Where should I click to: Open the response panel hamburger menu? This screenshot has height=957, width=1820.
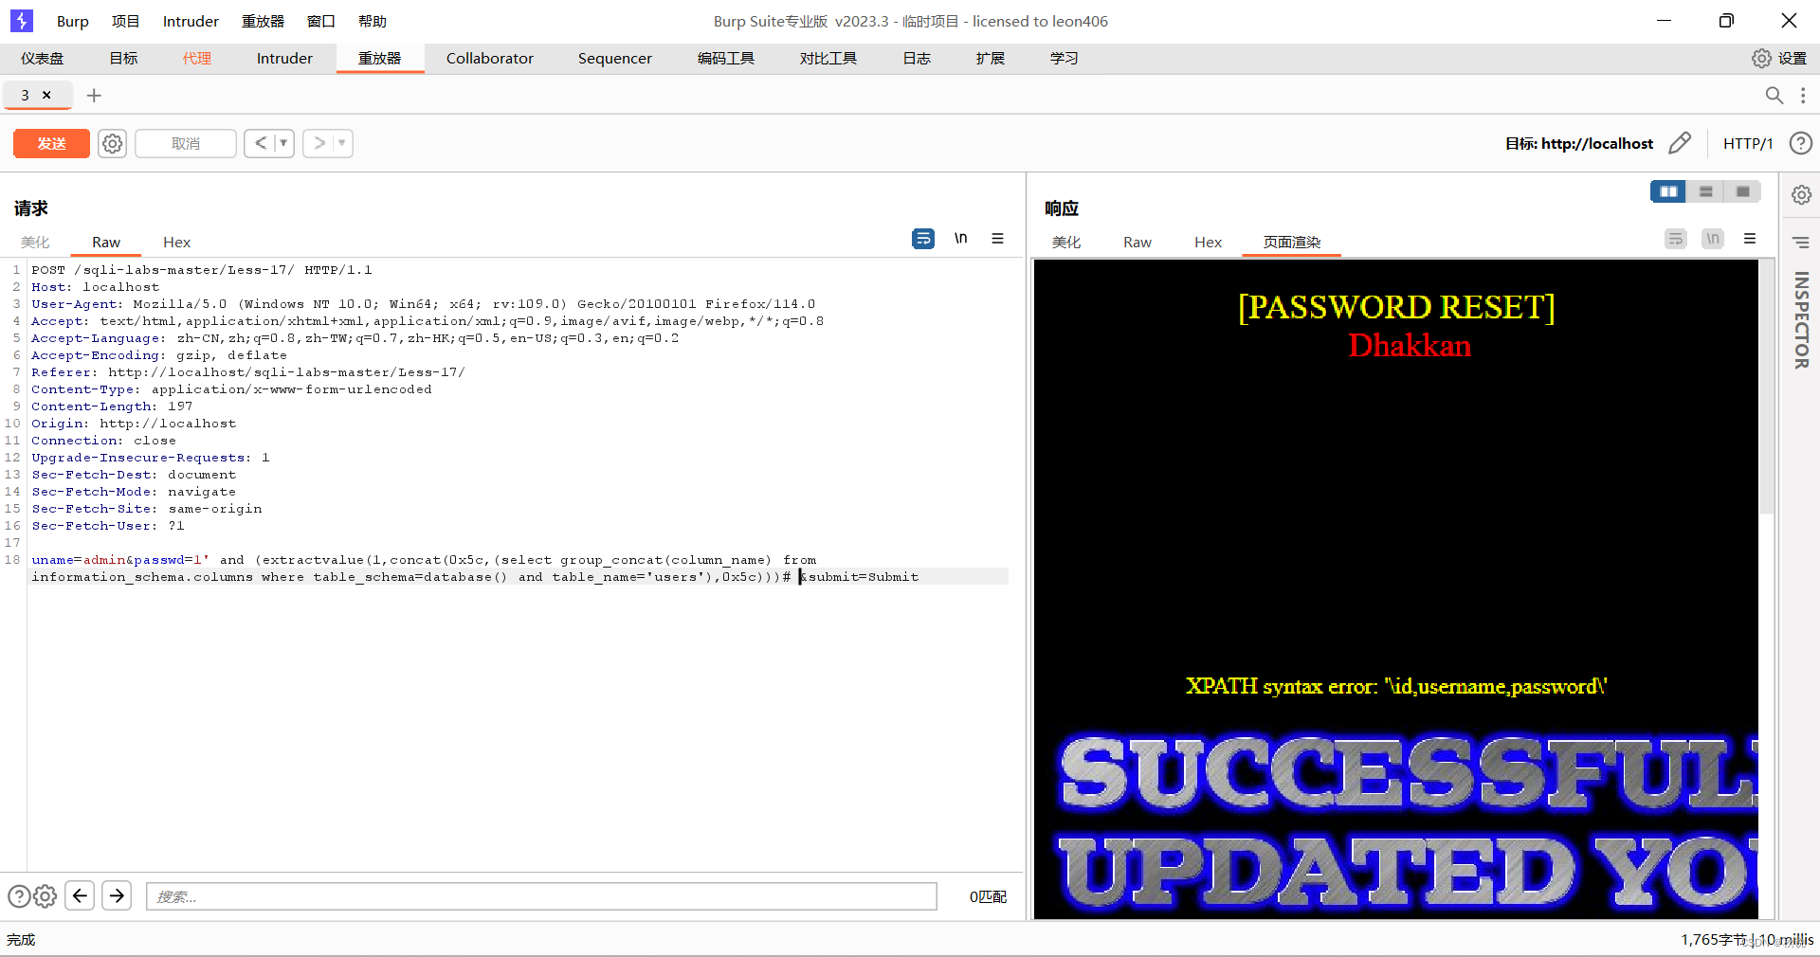[x=1750, y=239]
